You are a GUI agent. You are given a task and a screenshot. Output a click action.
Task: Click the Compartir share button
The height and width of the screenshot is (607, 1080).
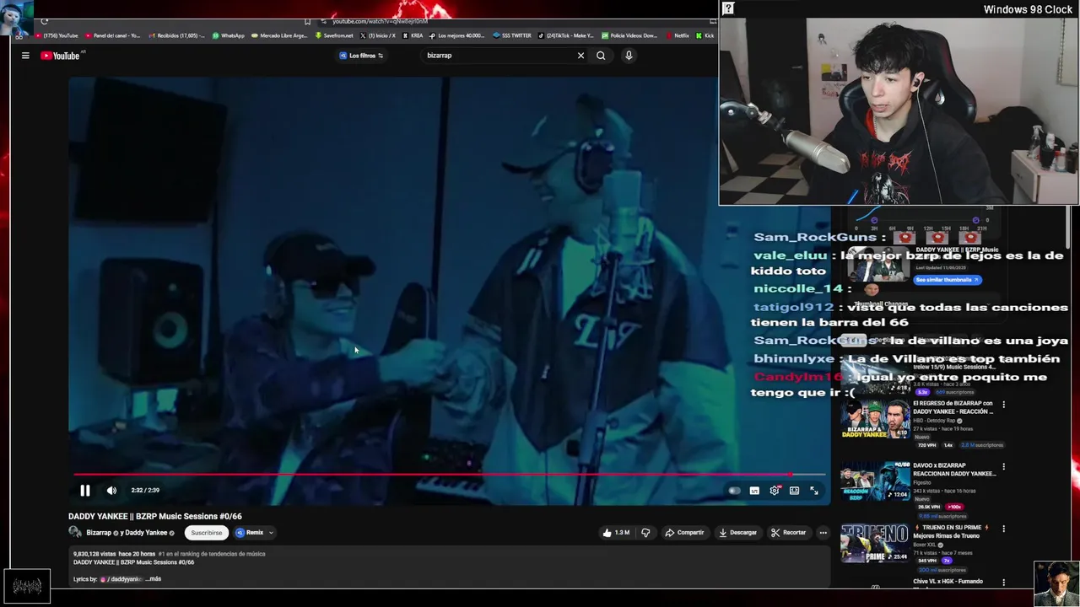coord(684,533)
